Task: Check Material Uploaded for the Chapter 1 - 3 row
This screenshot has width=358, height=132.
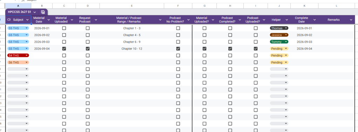Action: click(x=64, y=28)
